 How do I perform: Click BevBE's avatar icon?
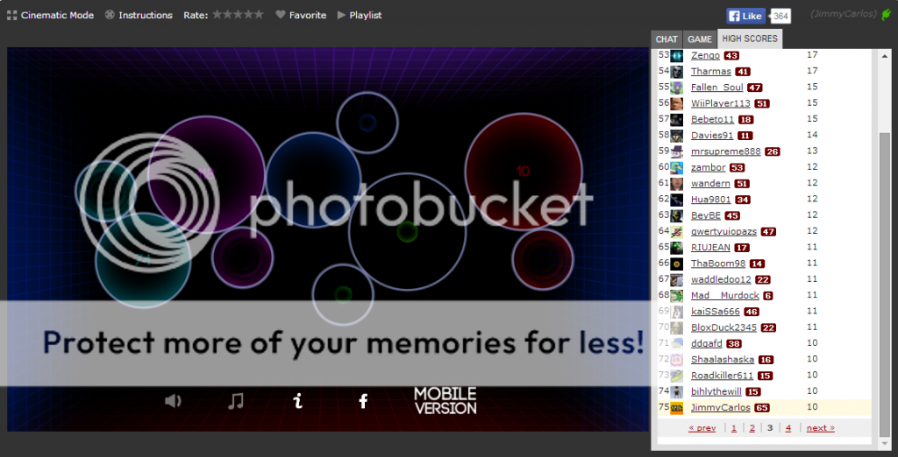676,216
